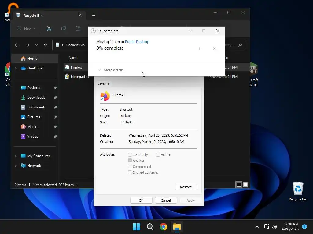The height and width of the screenshot is (234, 313).
Task: Click the volume speaker tray icon
Action: pos(274,227)
